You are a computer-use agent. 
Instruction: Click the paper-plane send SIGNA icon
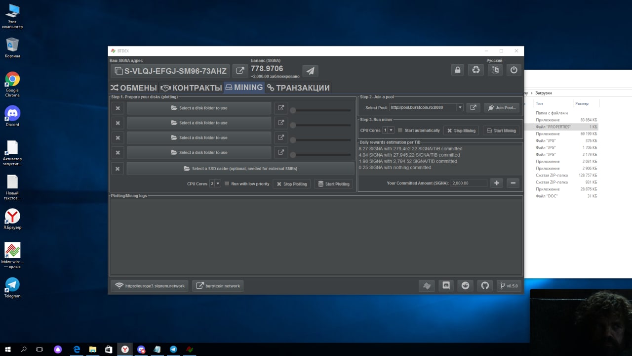pyautogui.click(x=310, y=71)
